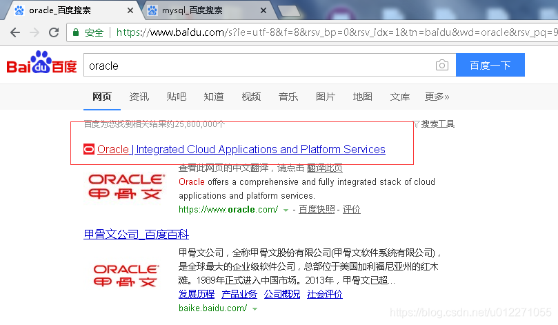Click the 翻译此页 link

(x=325, y=168)
